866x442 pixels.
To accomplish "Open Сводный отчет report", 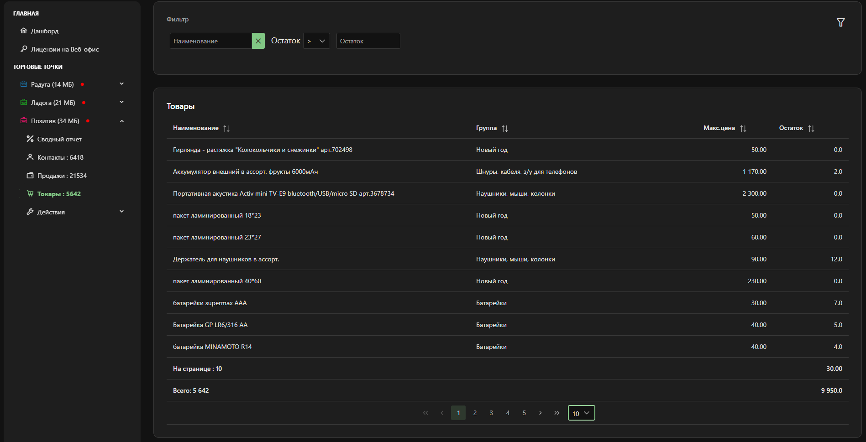I will [59, 139].
